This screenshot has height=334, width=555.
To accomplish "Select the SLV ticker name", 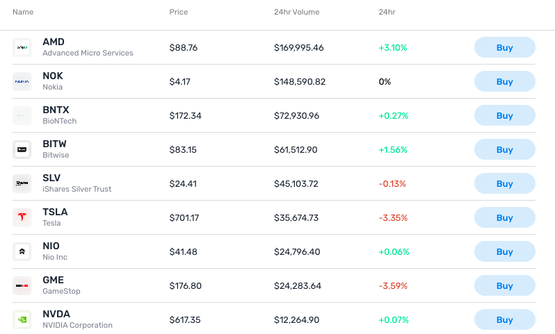I will click(x=51, y=178).
